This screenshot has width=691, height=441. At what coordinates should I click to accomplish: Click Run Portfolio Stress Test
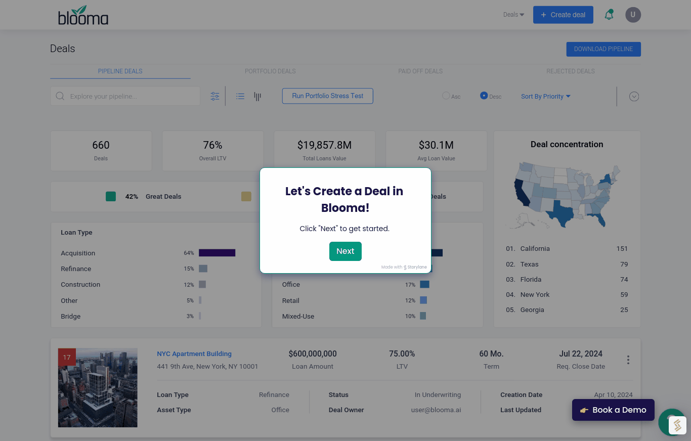[x=327, y=96]
